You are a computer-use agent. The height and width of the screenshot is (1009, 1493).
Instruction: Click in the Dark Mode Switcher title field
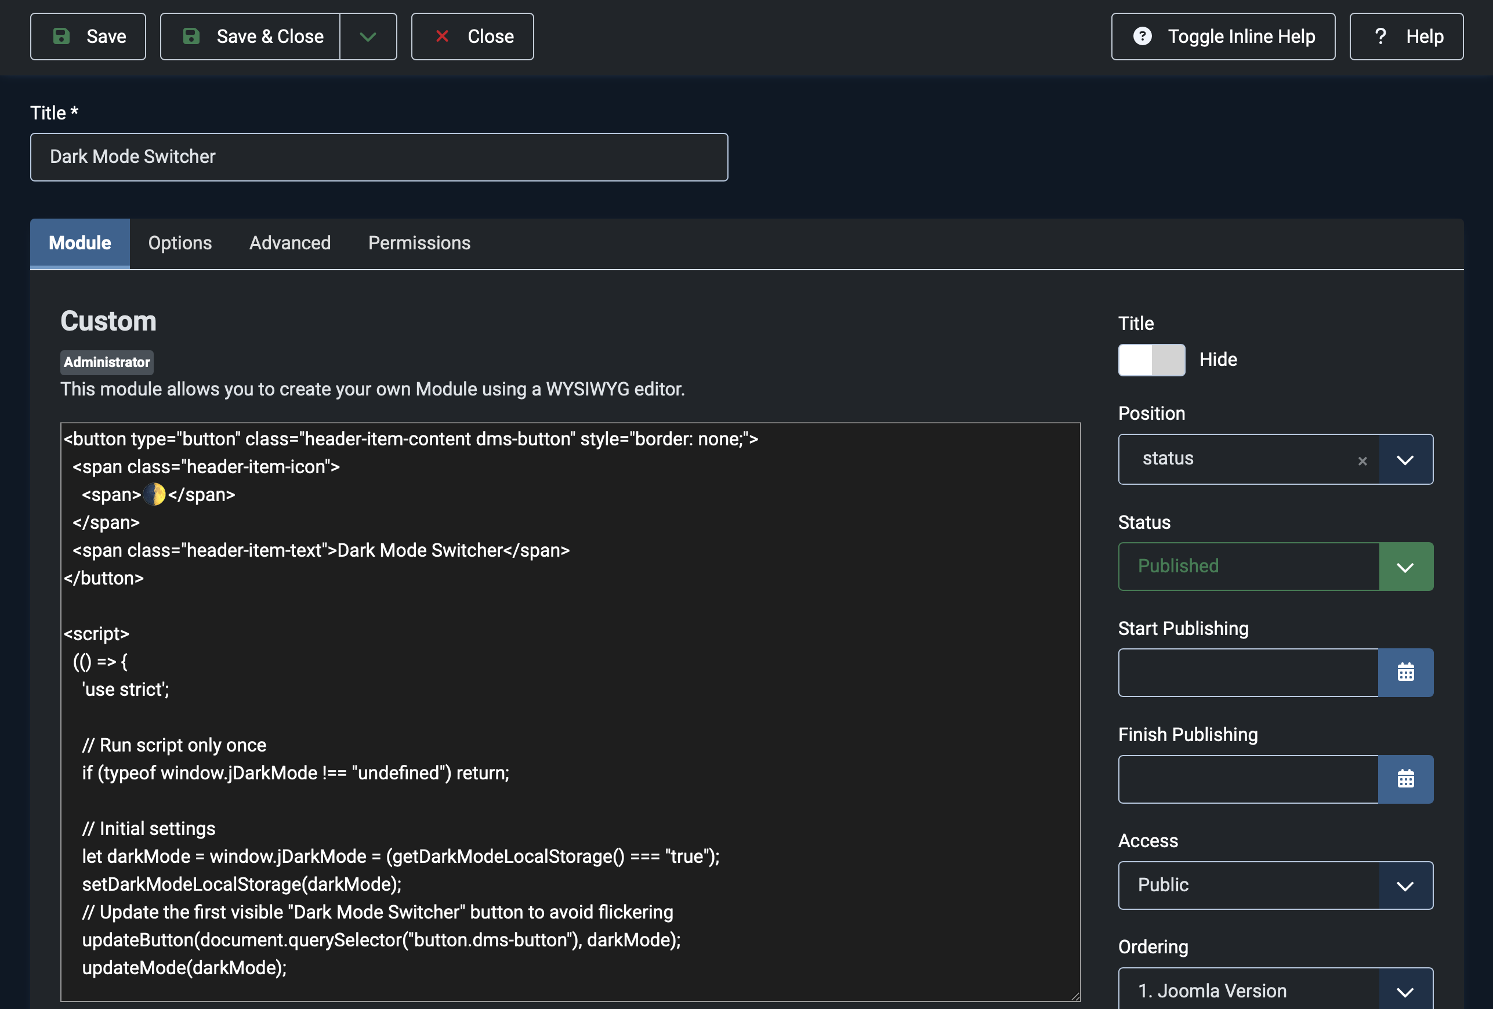[x=379, y=157]
